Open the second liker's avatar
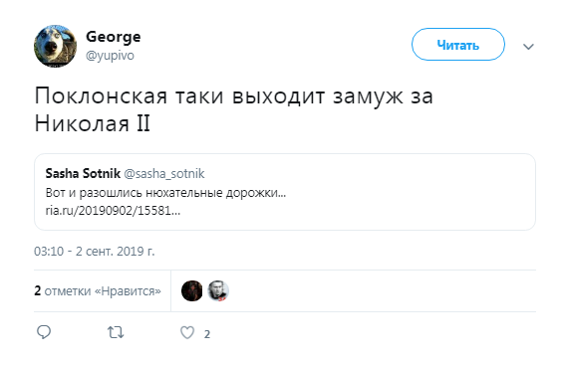563x365 pixels. [218, 290]
